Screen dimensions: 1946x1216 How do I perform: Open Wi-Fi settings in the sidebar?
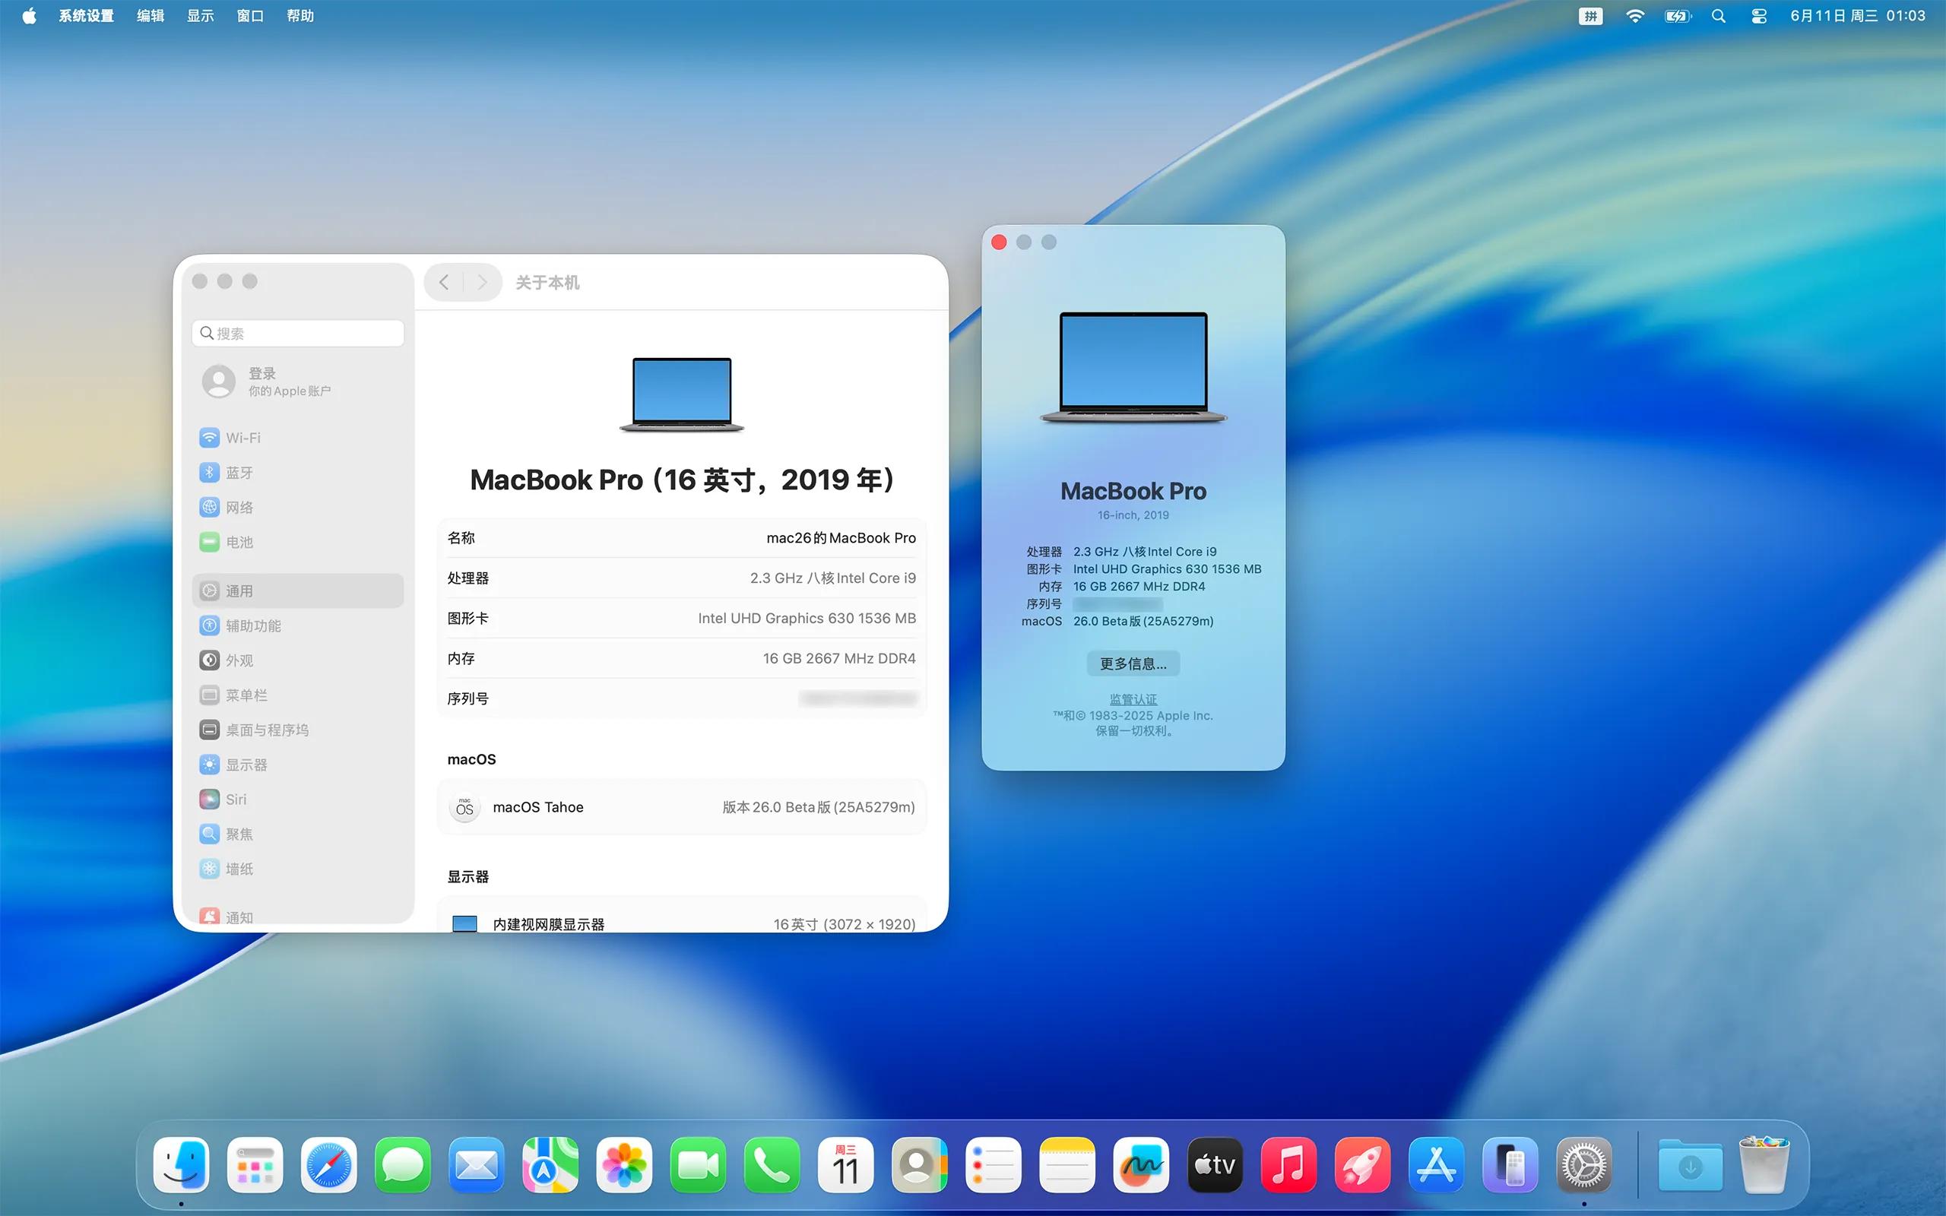tap(241, 437)
